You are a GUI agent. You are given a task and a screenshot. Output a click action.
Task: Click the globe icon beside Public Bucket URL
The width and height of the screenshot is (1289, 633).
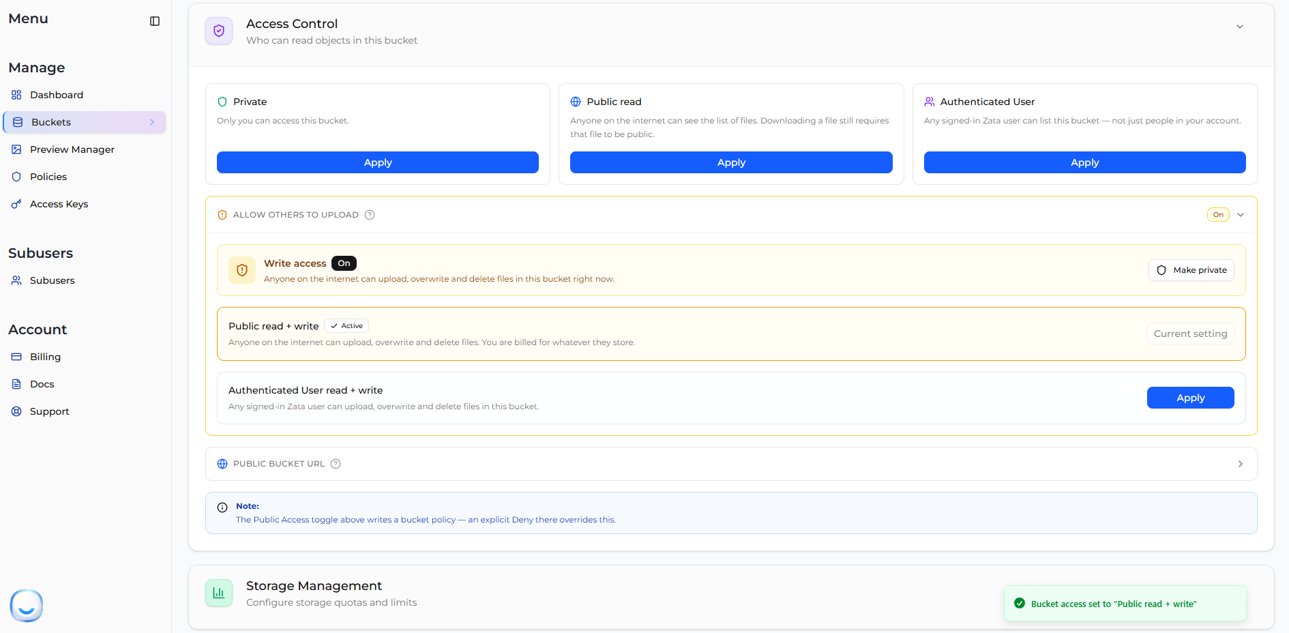point(222,464)
